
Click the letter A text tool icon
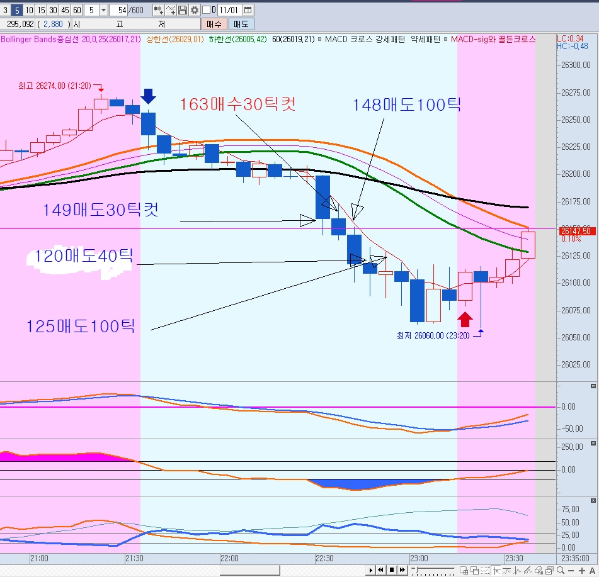(x=591, y=570)
